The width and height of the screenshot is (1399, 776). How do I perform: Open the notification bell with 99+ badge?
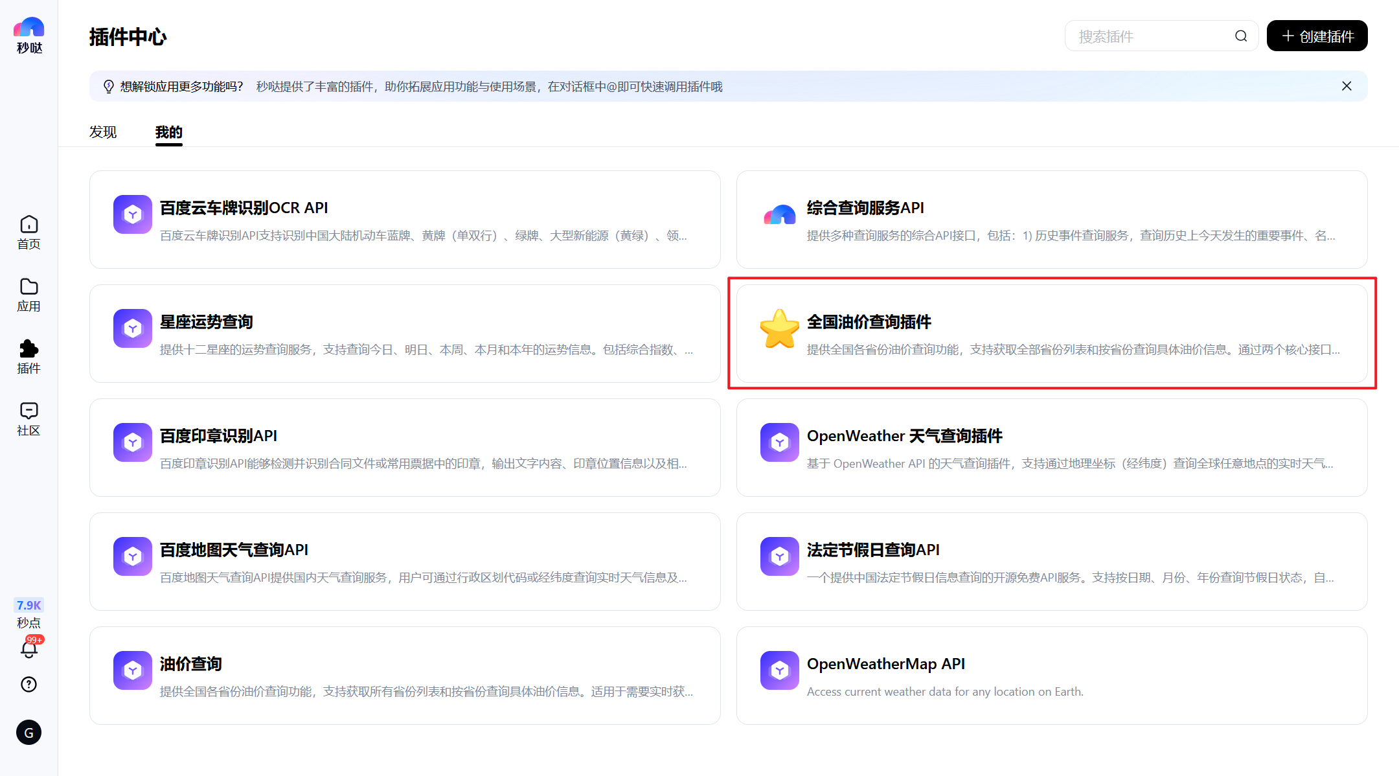point(28,650)
